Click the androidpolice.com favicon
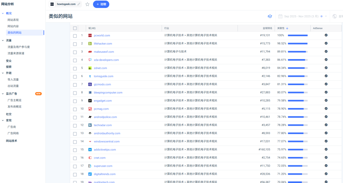 click(90, 117)
